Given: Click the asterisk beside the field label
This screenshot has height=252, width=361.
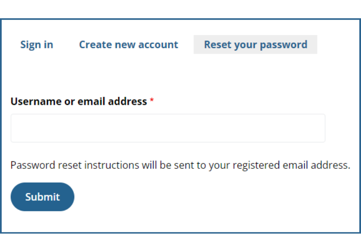Looking at the screenshot, I should 152,102.
